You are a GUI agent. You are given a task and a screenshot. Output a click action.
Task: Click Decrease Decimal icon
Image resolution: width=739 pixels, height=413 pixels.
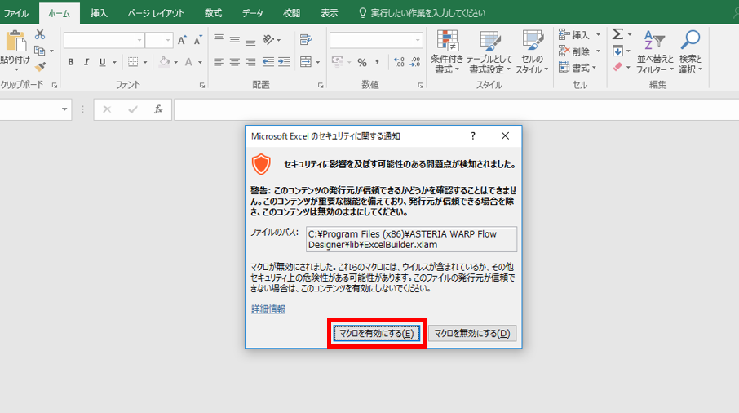coord(415,62)
